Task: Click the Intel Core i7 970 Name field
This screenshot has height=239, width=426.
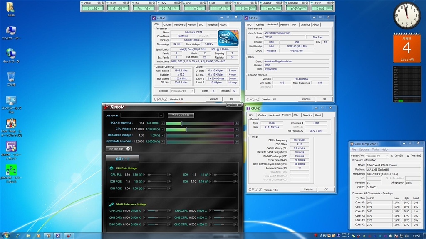Action: click(193, 32)
